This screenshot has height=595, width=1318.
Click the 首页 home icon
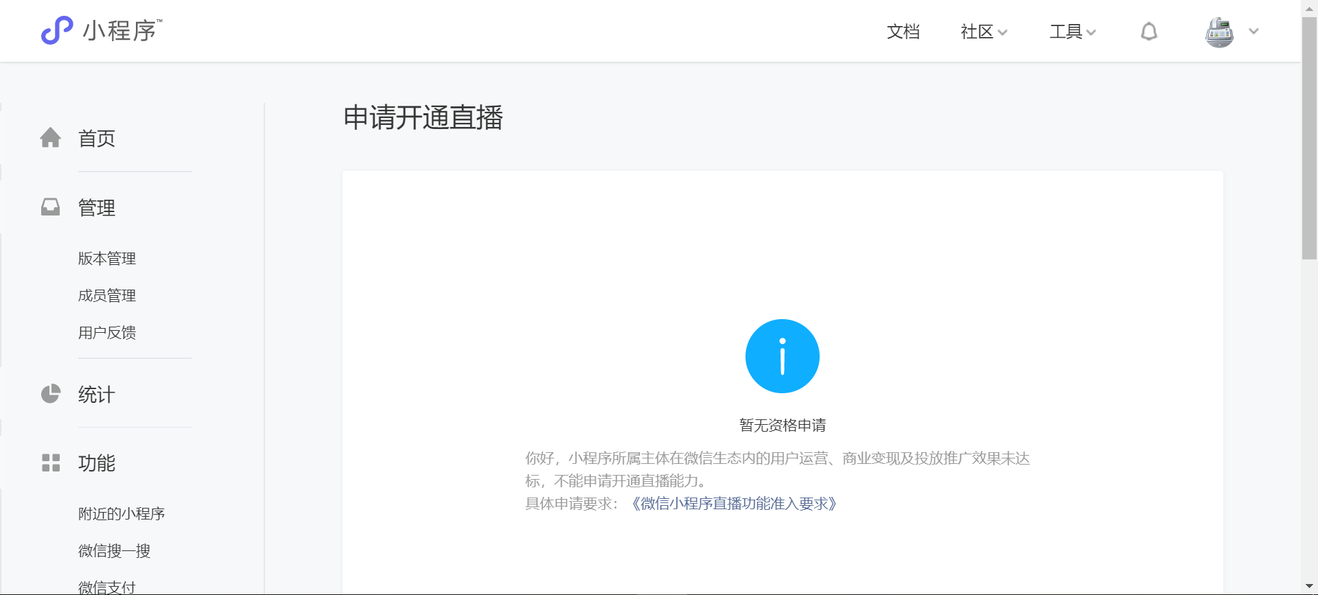50,138
